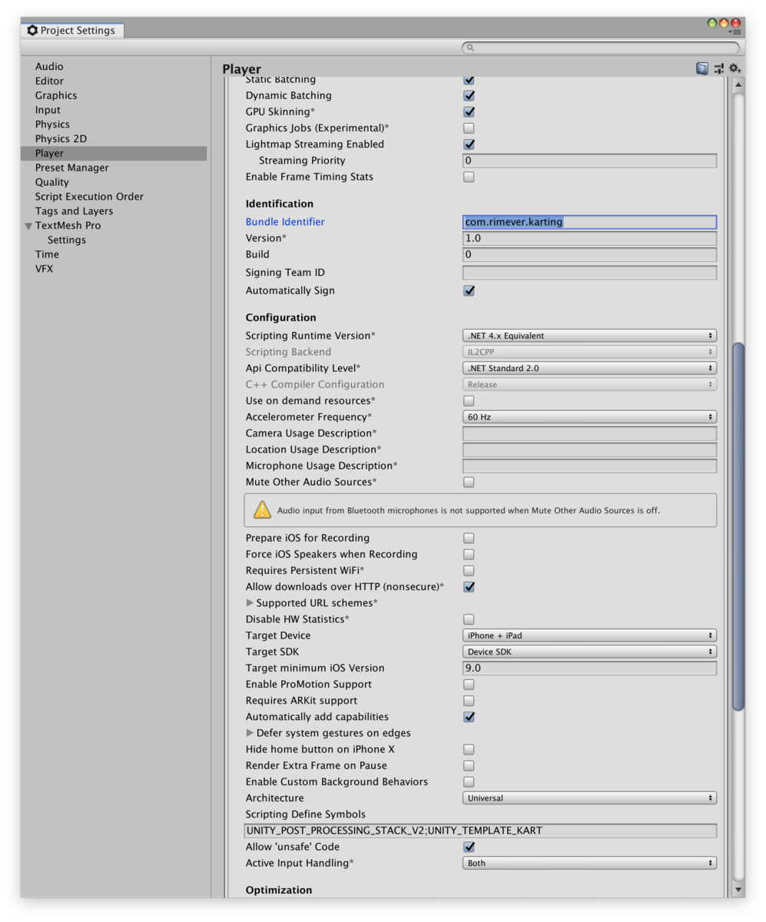Image resolution: width=766 pixels, height=922 pixels.
Task: Enable Graphics Jobs (Experimental)
Action: (x=469, y=128)
